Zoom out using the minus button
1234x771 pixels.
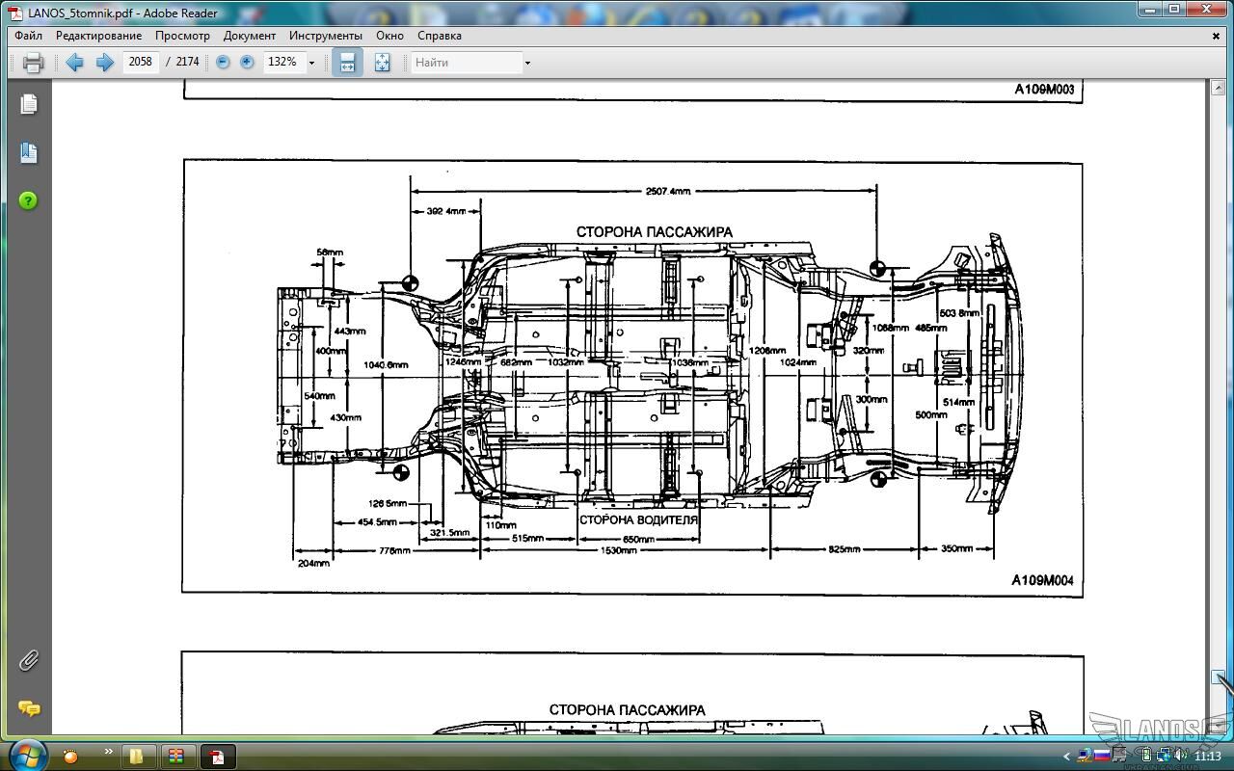coord(223,62)
